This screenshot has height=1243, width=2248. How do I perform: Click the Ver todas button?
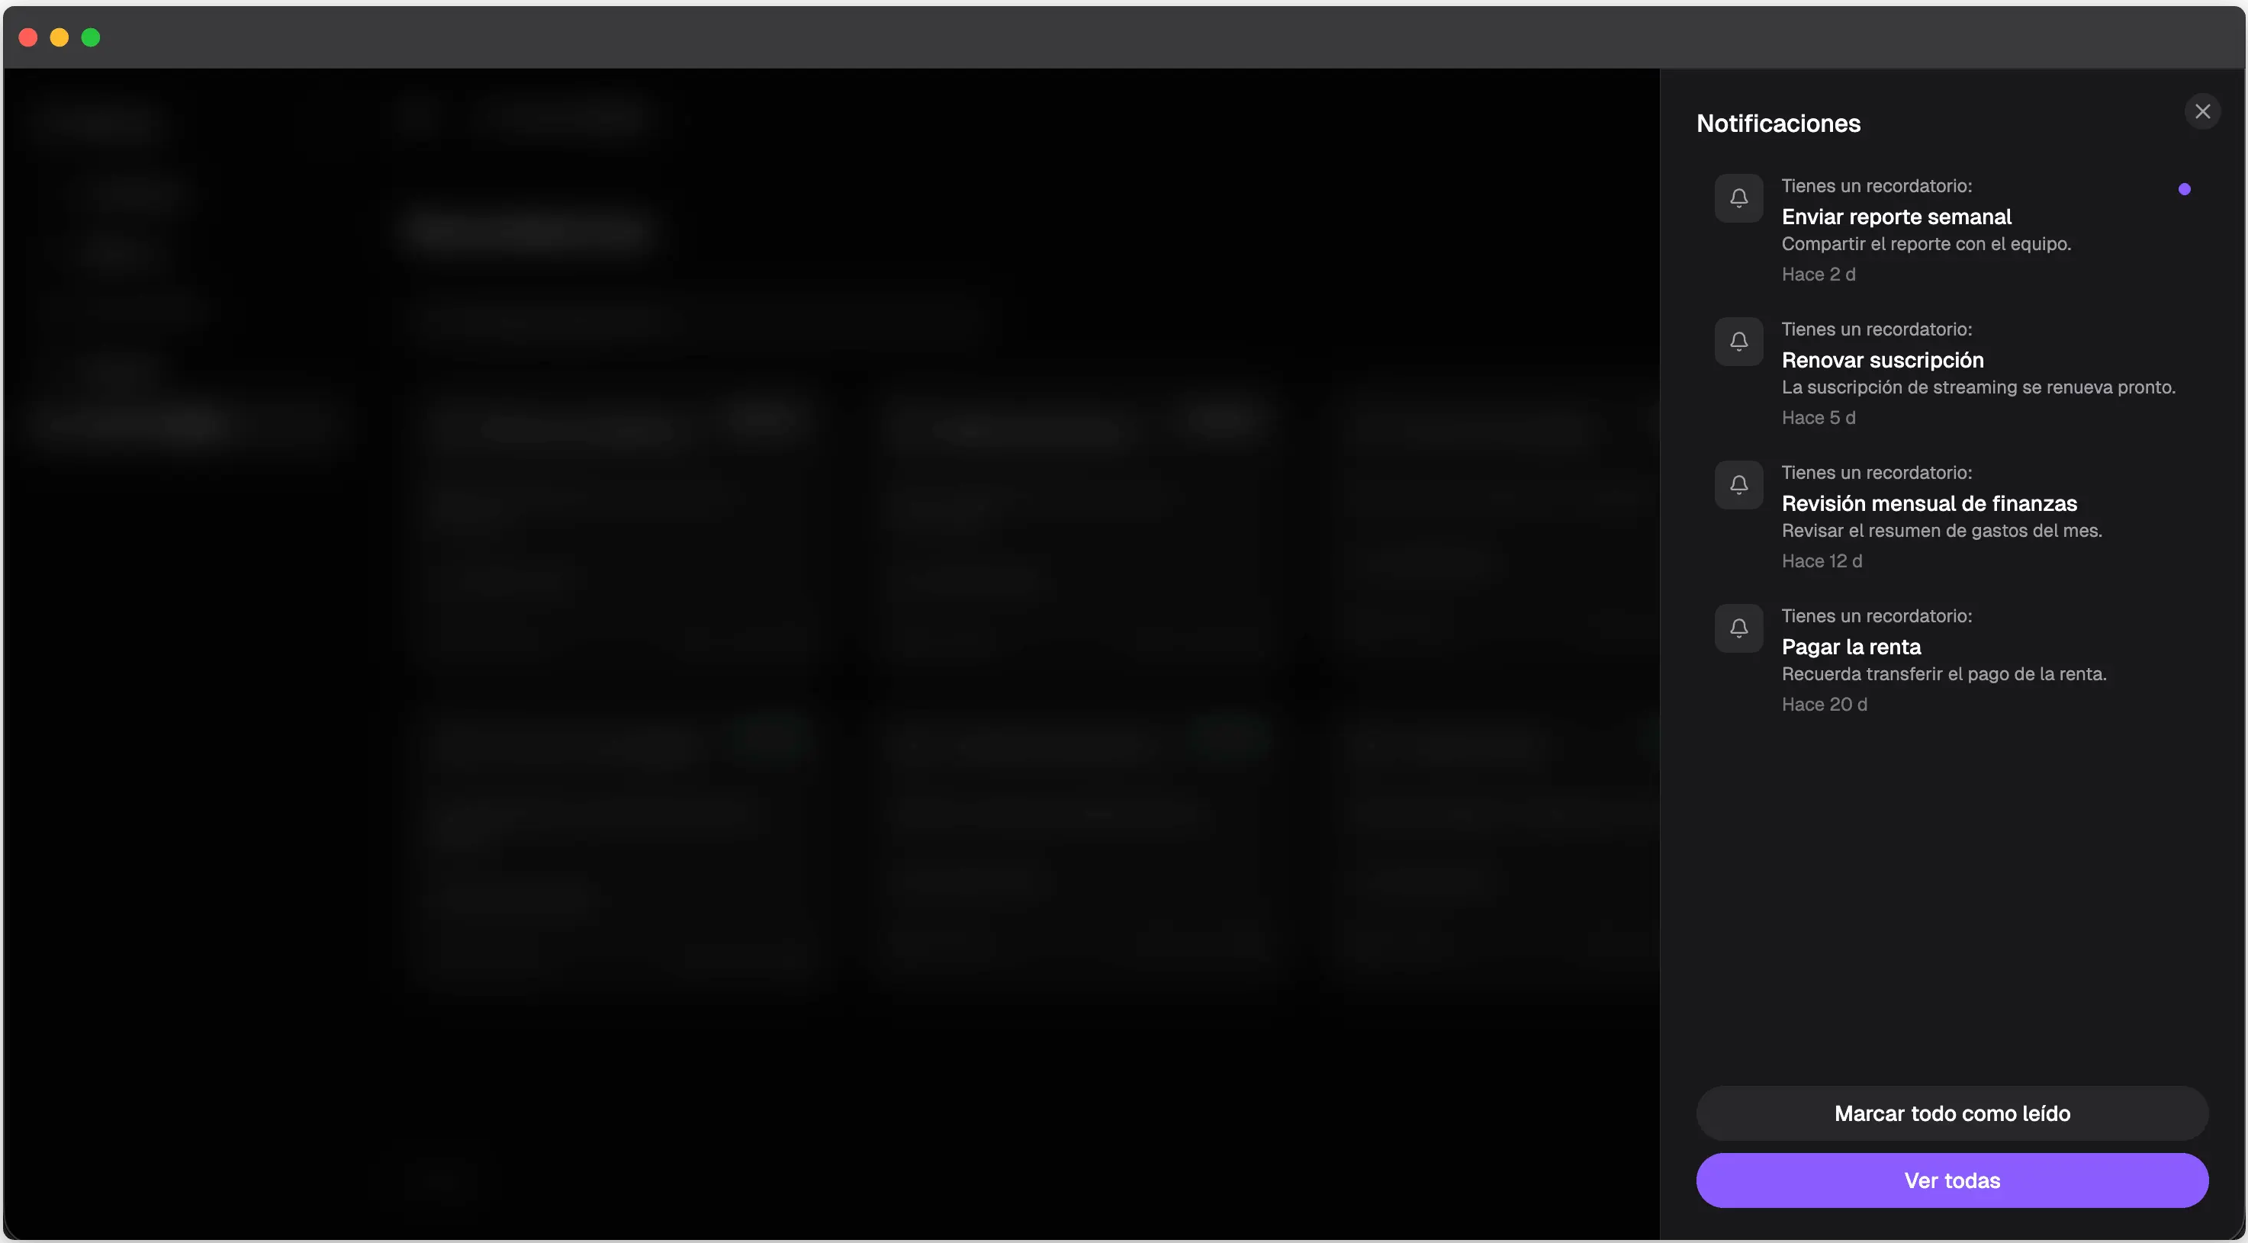pos(1951,1180)
